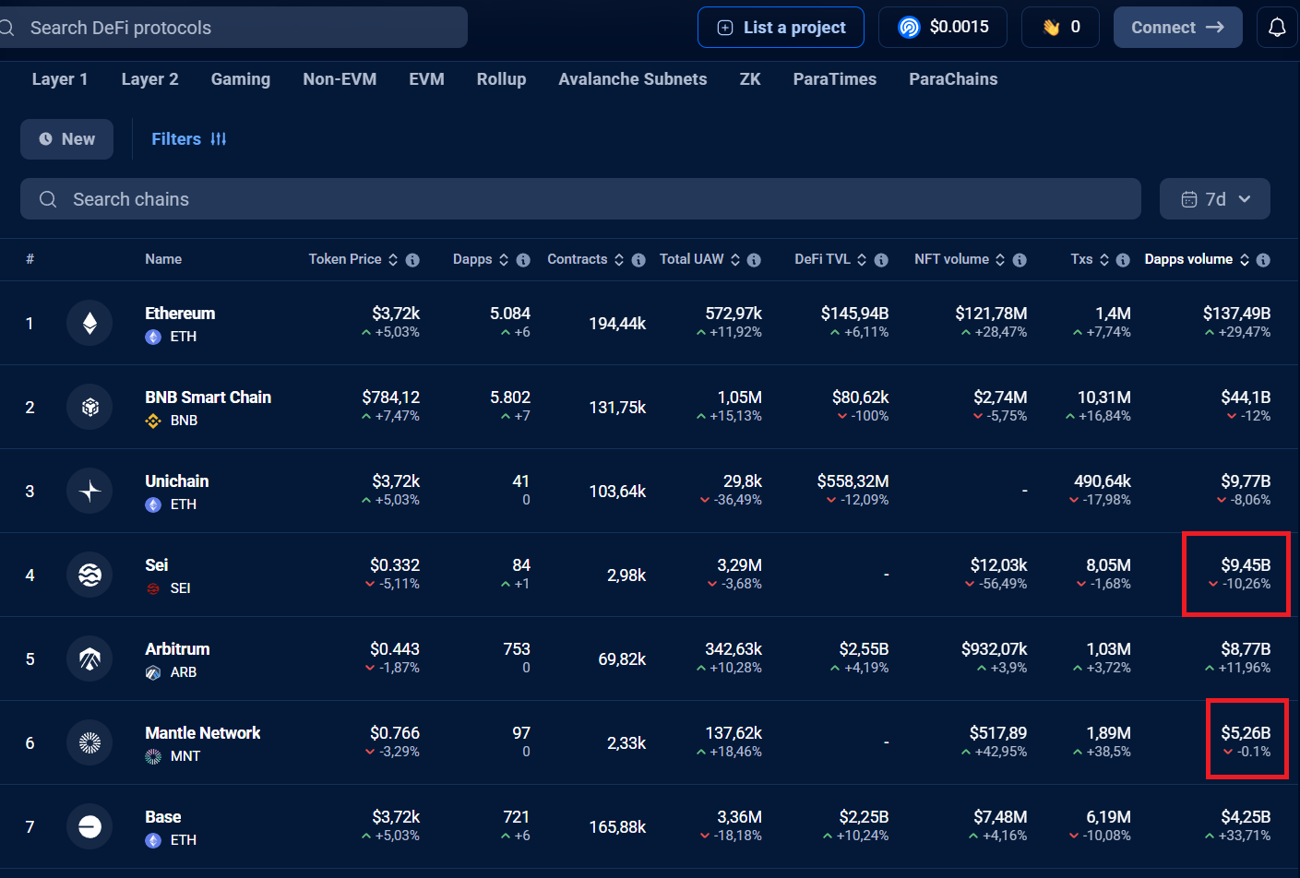Select the Gaming tab

click(x=240, y=79)
